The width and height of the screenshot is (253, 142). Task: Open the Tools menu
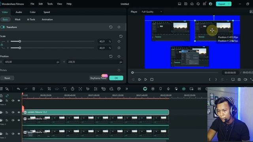50,4
